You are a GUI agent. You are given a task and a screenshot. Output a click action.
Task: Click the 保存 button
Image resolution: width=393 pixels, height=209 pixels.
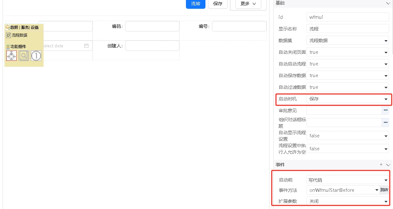point(218,4)
